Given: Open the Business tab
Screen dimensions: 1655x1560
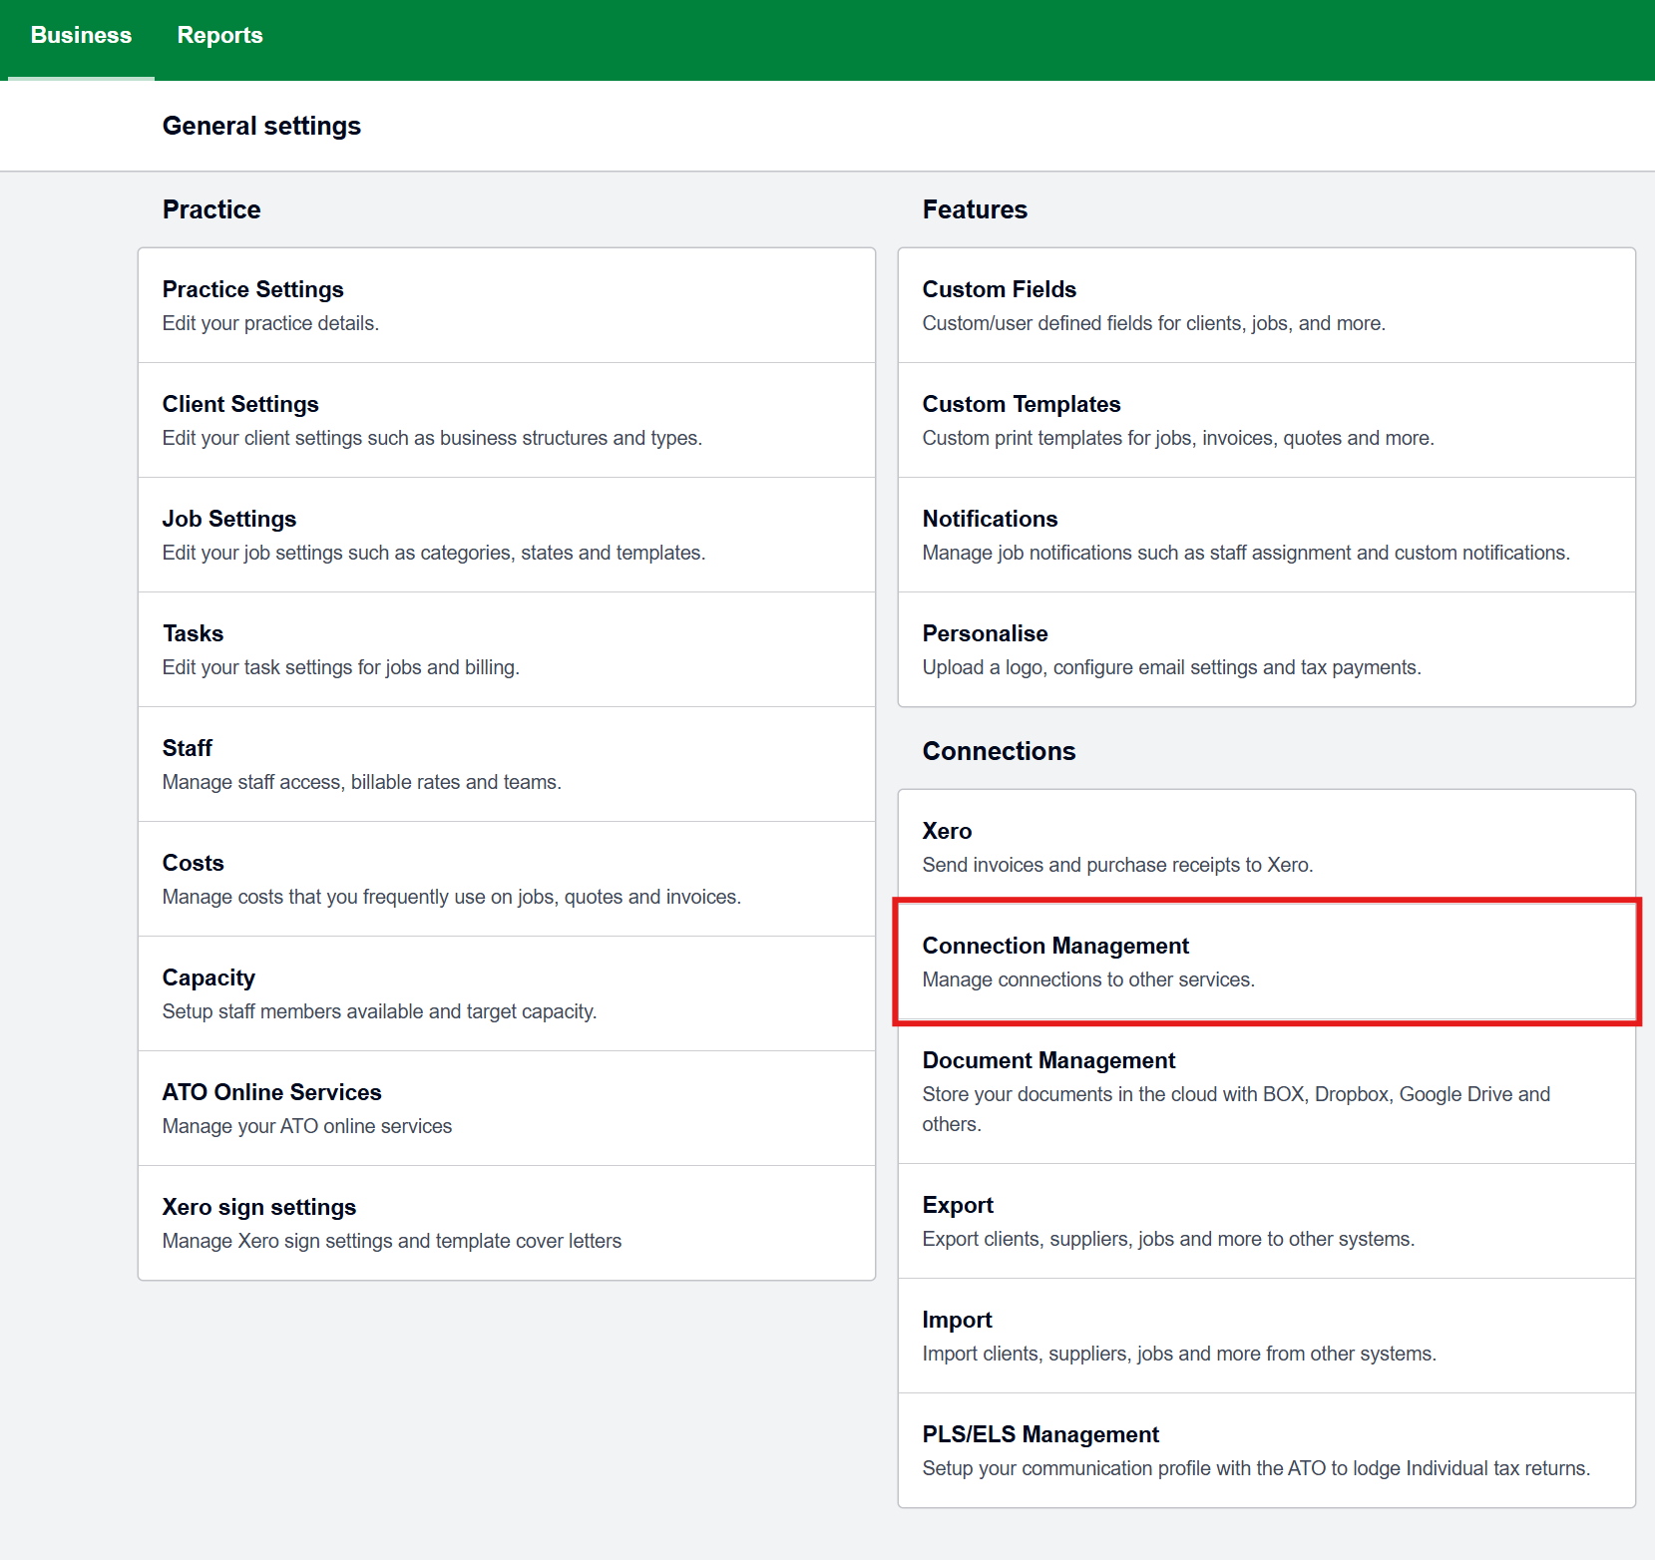Looking at the screenshot, I should (81, 36).
